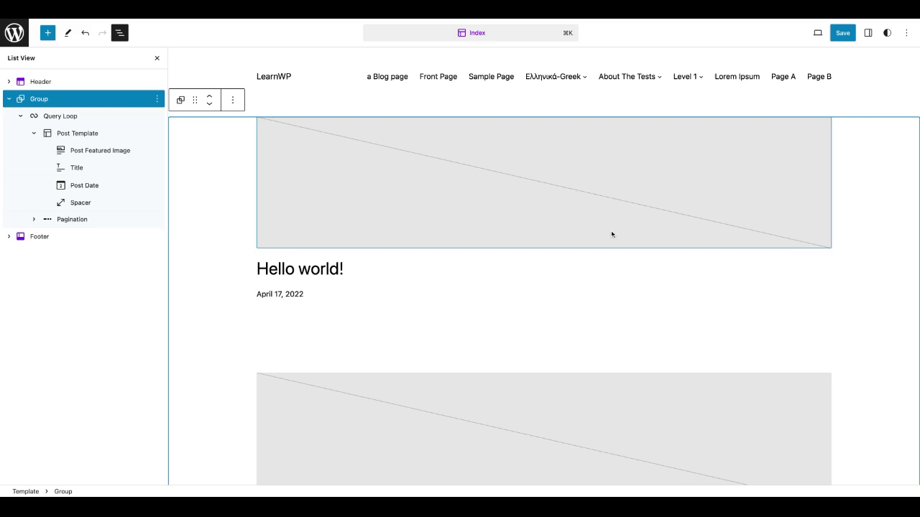Screen dimensions: 920x517
Task: Open the top-right Options menu
Action: (906, 32)
